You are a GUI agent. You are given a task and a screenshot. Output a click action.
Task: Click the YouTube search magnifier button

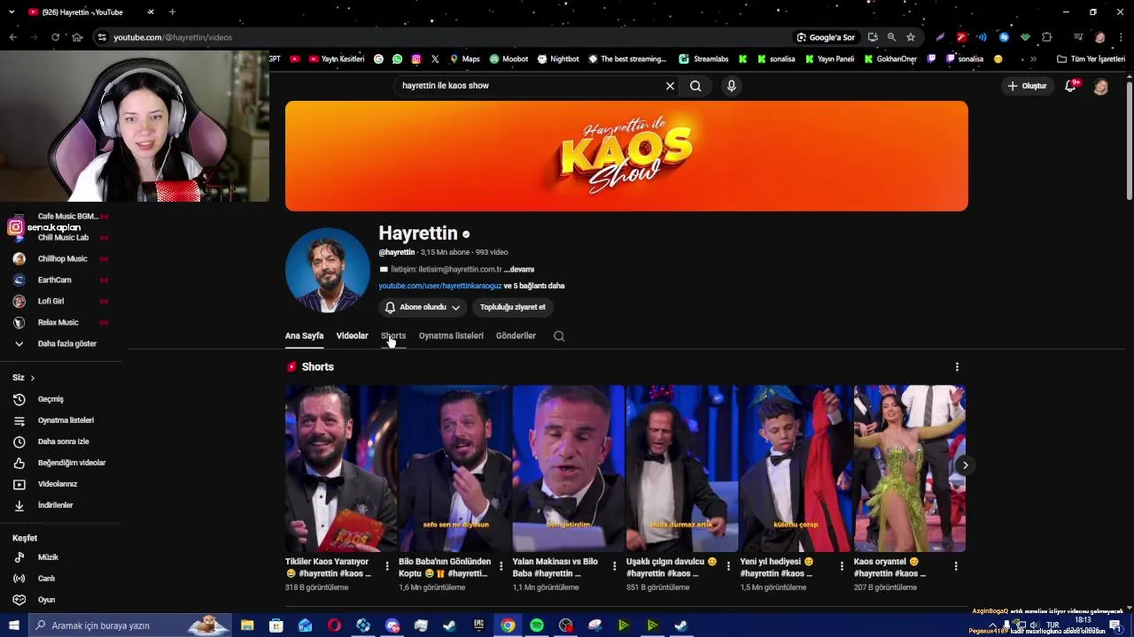695,86
